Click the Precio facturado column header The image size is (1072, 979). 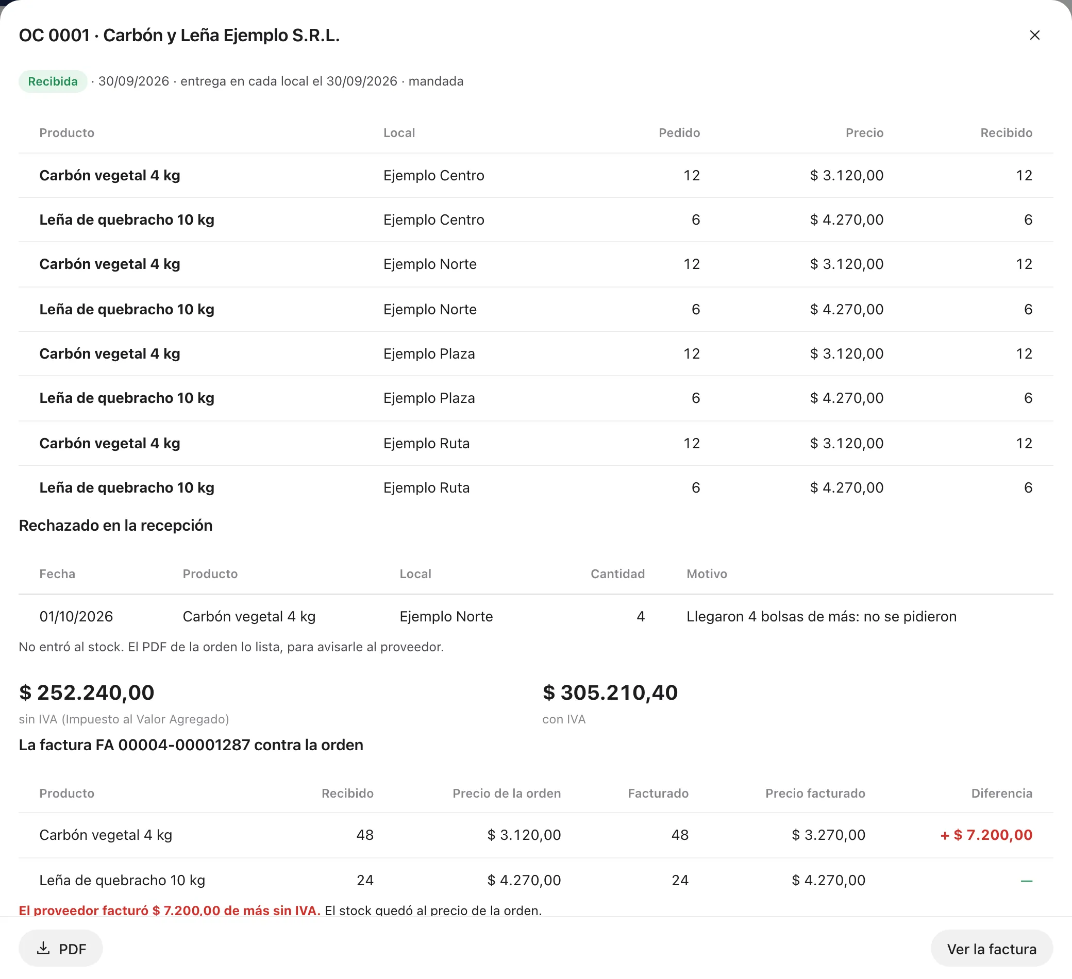coord(815,794)
